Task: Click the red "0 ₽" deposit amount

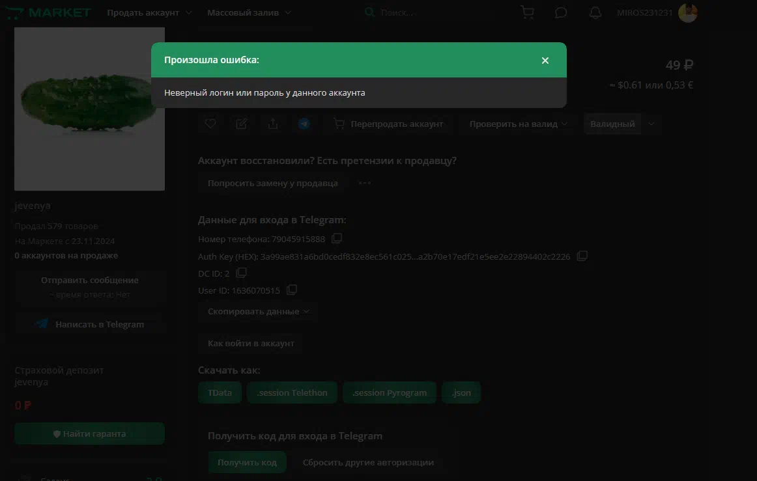Action: point(23,405)
